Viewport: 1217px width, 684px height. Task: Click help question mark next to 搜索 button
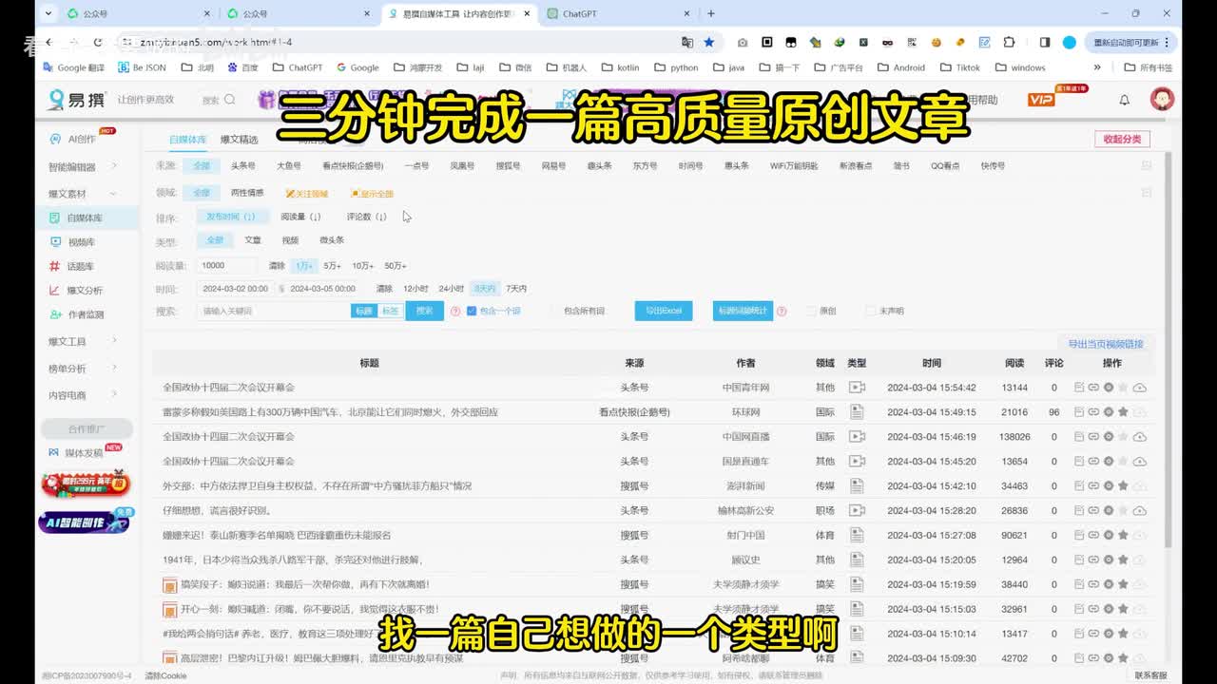[x=455, y=311]
